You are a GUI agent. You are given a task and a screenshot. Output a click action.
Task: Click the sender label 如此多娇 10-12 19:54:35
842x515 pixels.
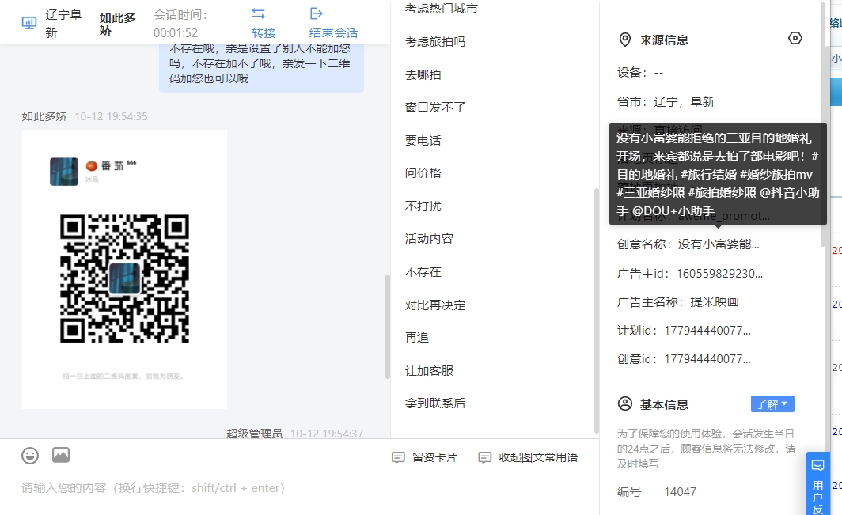click(85, 116)
